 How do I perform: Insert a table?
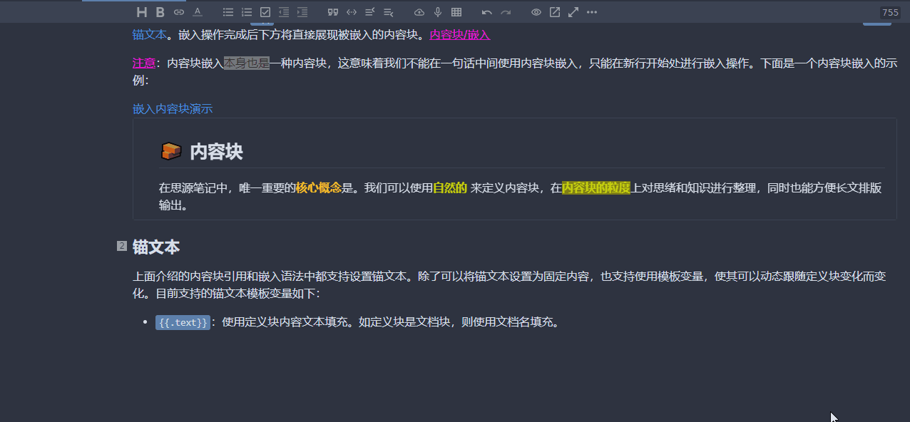[x=456, y=12]
